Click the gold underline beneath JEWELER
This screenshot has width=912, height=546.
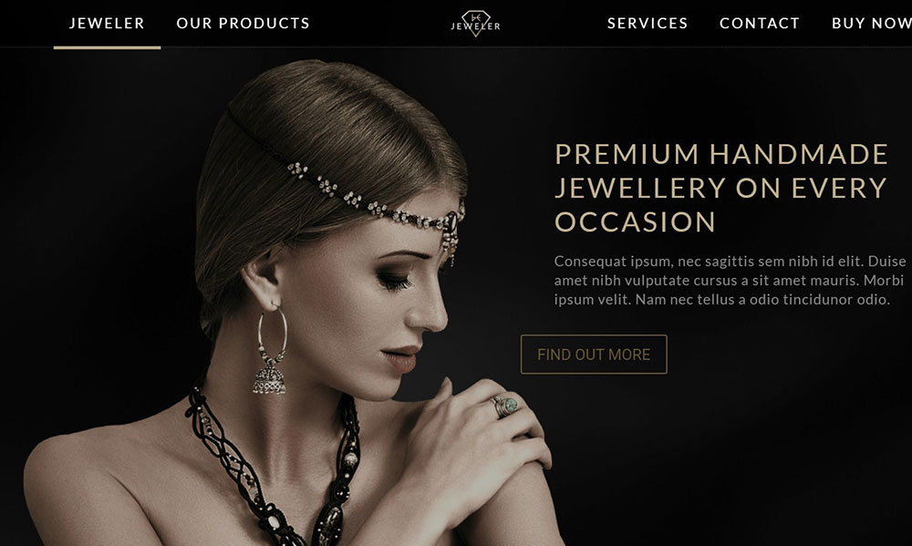click(x=107, y=47)
